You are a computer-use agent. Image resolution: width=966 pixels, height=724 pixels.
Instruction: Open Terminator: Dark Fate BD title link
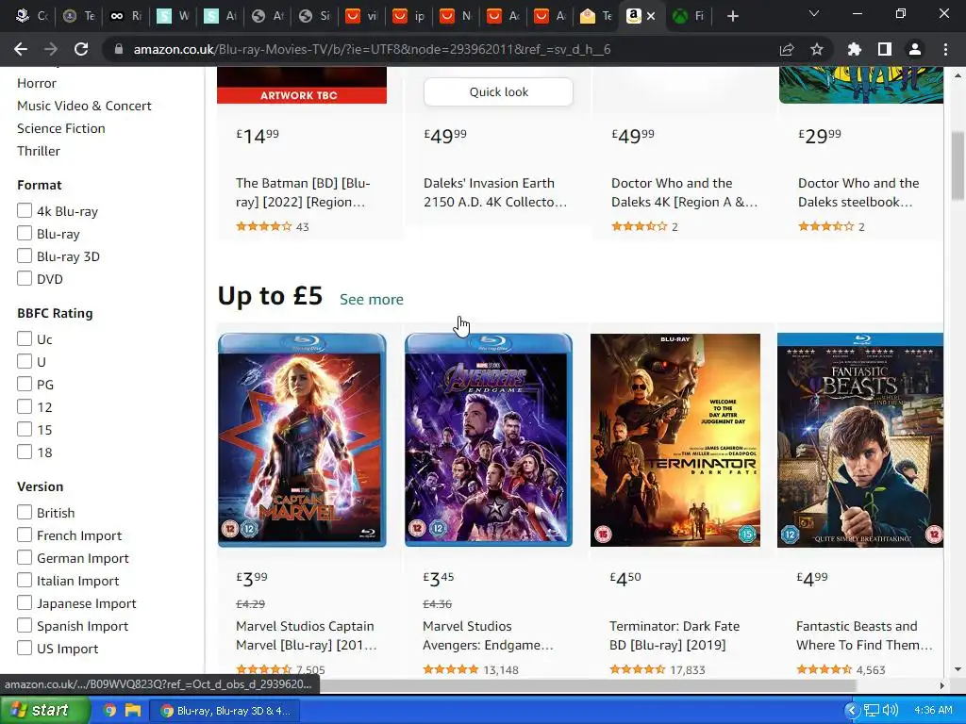point(675,635)
